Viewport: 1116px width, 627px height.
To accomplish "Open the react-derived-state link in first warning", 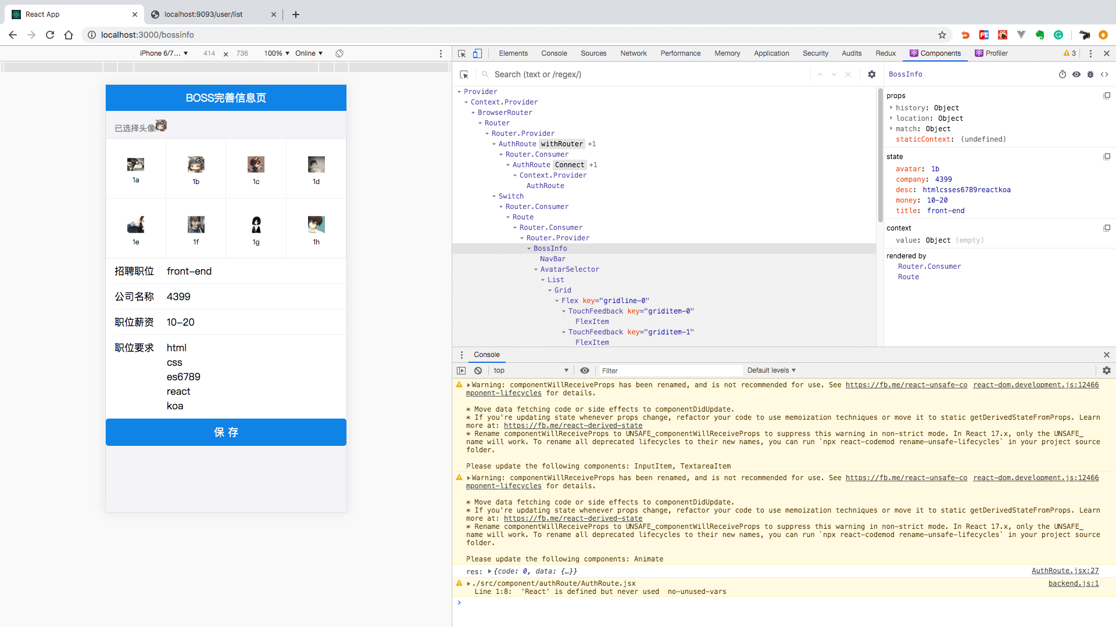I will point(573,426).
